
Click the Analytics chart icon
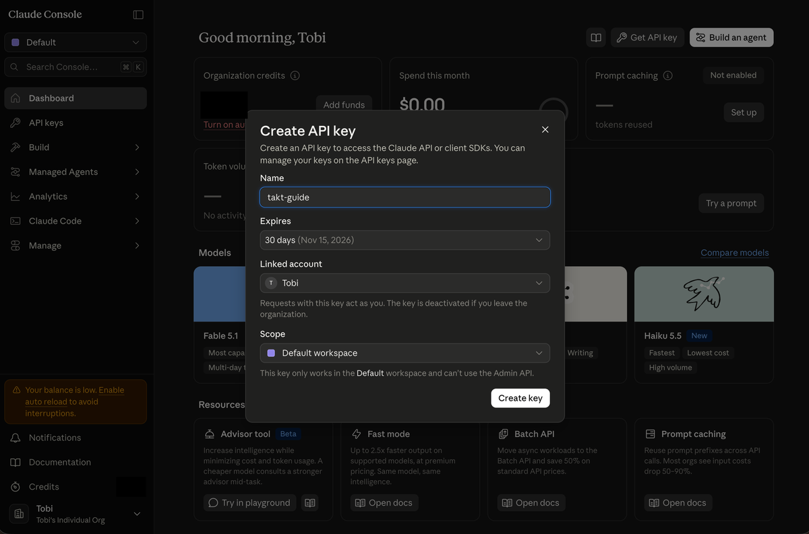(x=16, y=197)
